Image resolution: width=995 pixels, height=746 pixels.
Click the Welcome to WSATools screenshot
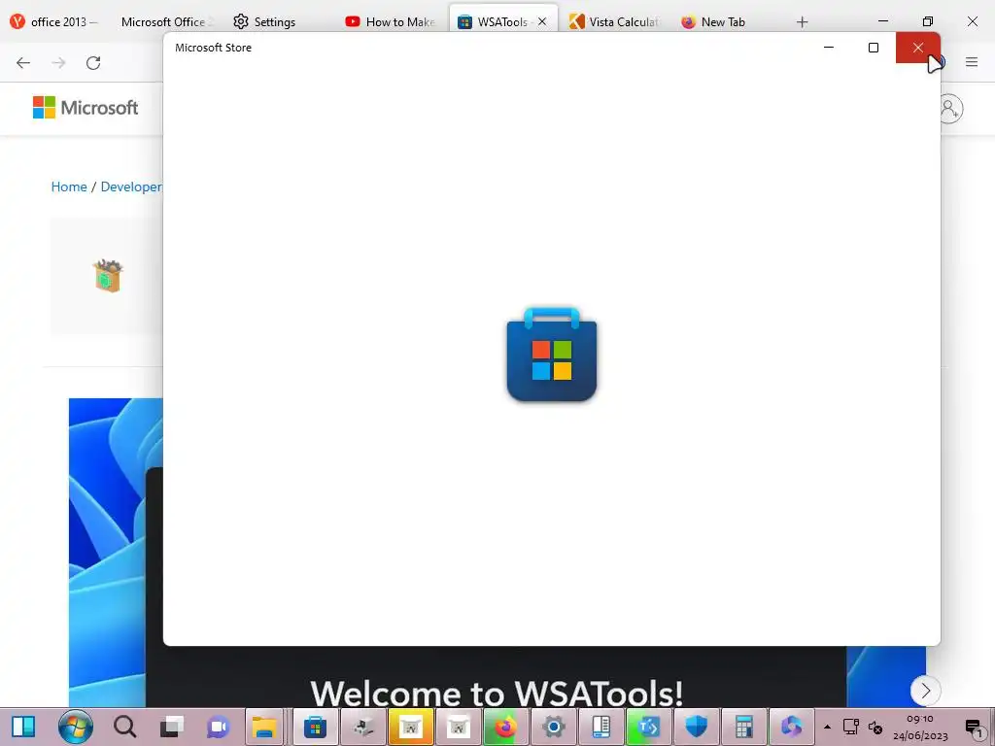pyautogui.click(x=497, y=676)
